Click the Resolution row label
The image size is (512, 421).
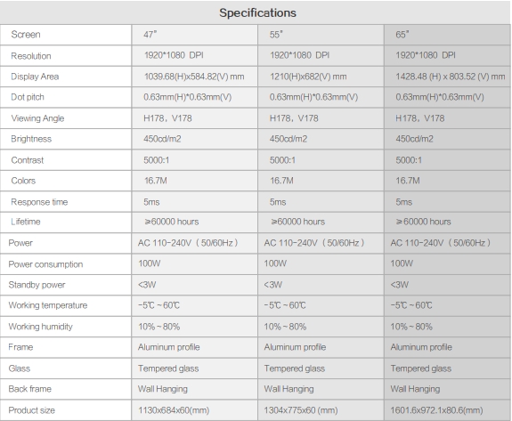[31, 56]
